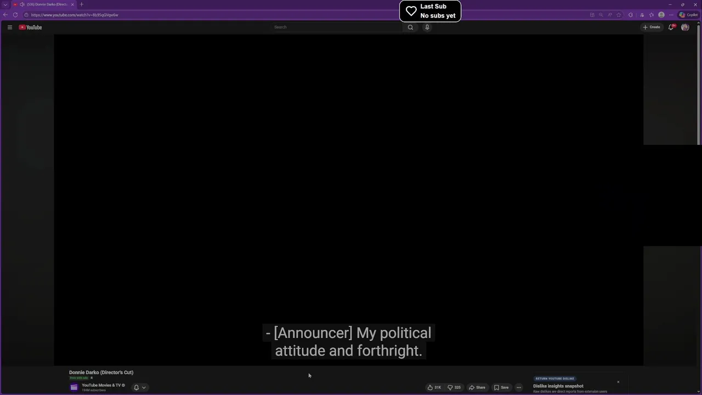Add this page to favorites star
The height and width of the screenshot is (395, 702).
click(619, 15)
